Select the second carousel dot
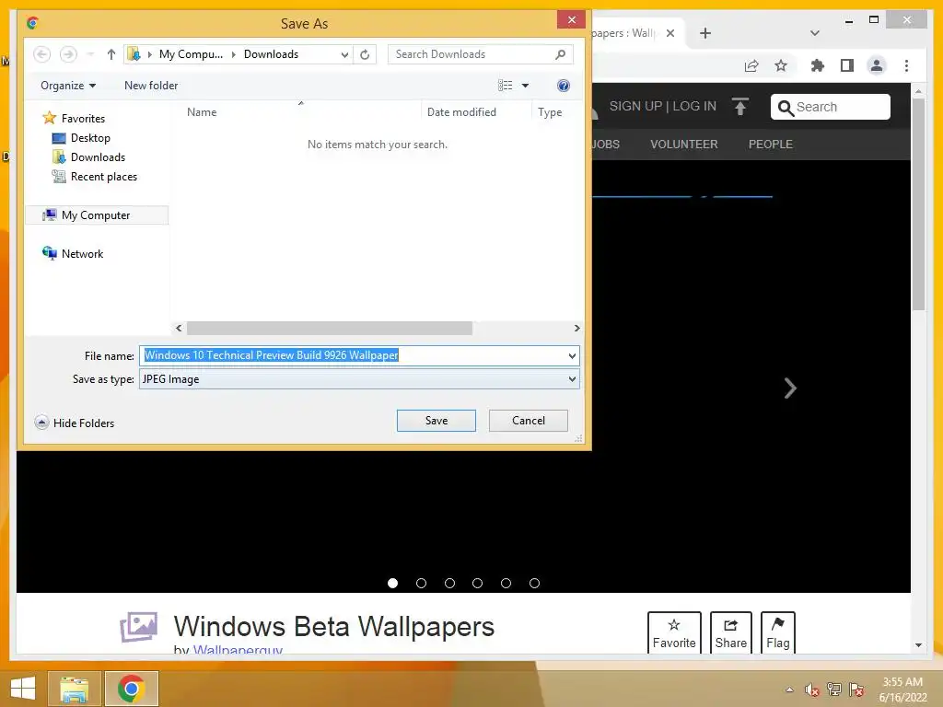Viewport: 943px width, 707px height. coord(421,583)
